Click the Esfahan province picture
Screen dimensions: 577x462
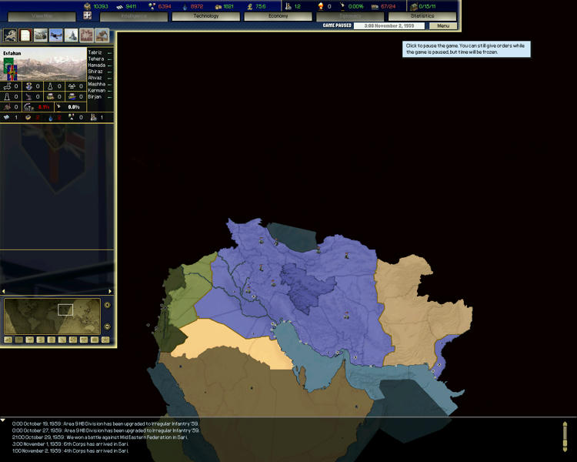pyautogui.click(x=43, y=64)
